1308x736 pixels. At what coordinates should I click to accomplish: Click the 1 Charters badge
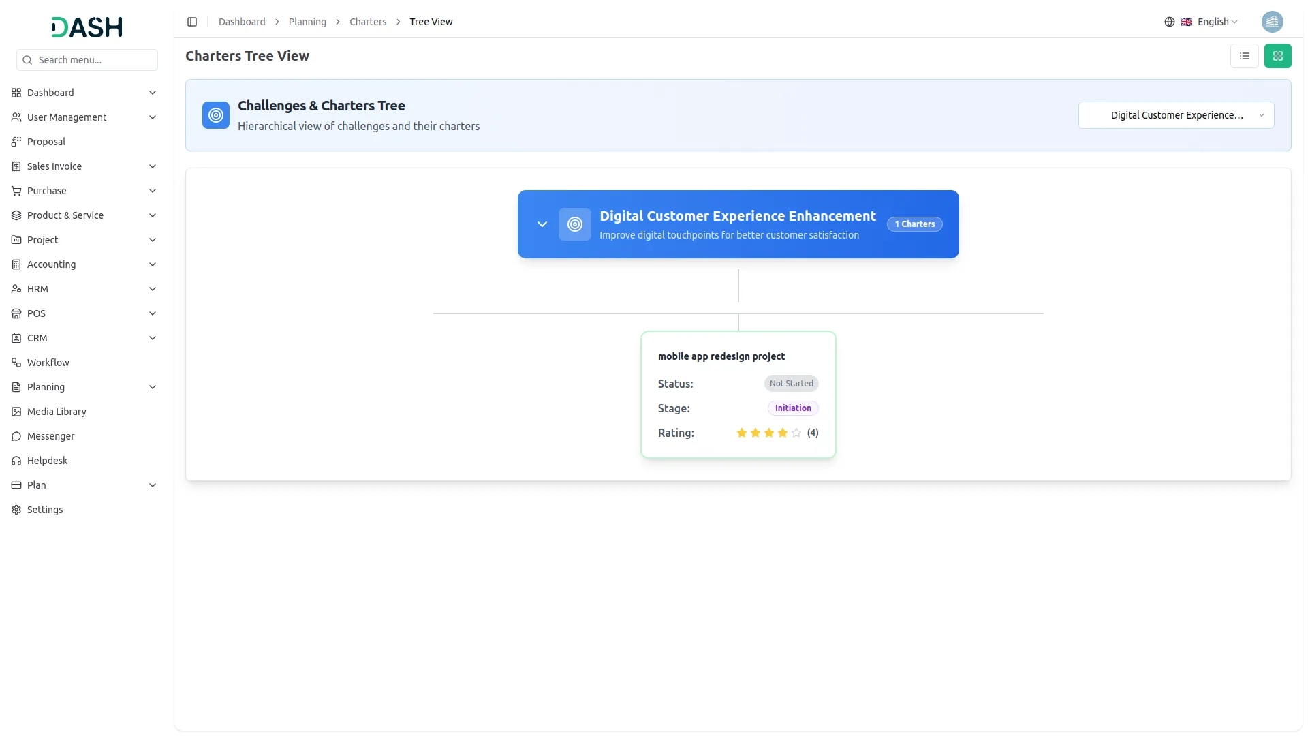click(x=914, y=224)
